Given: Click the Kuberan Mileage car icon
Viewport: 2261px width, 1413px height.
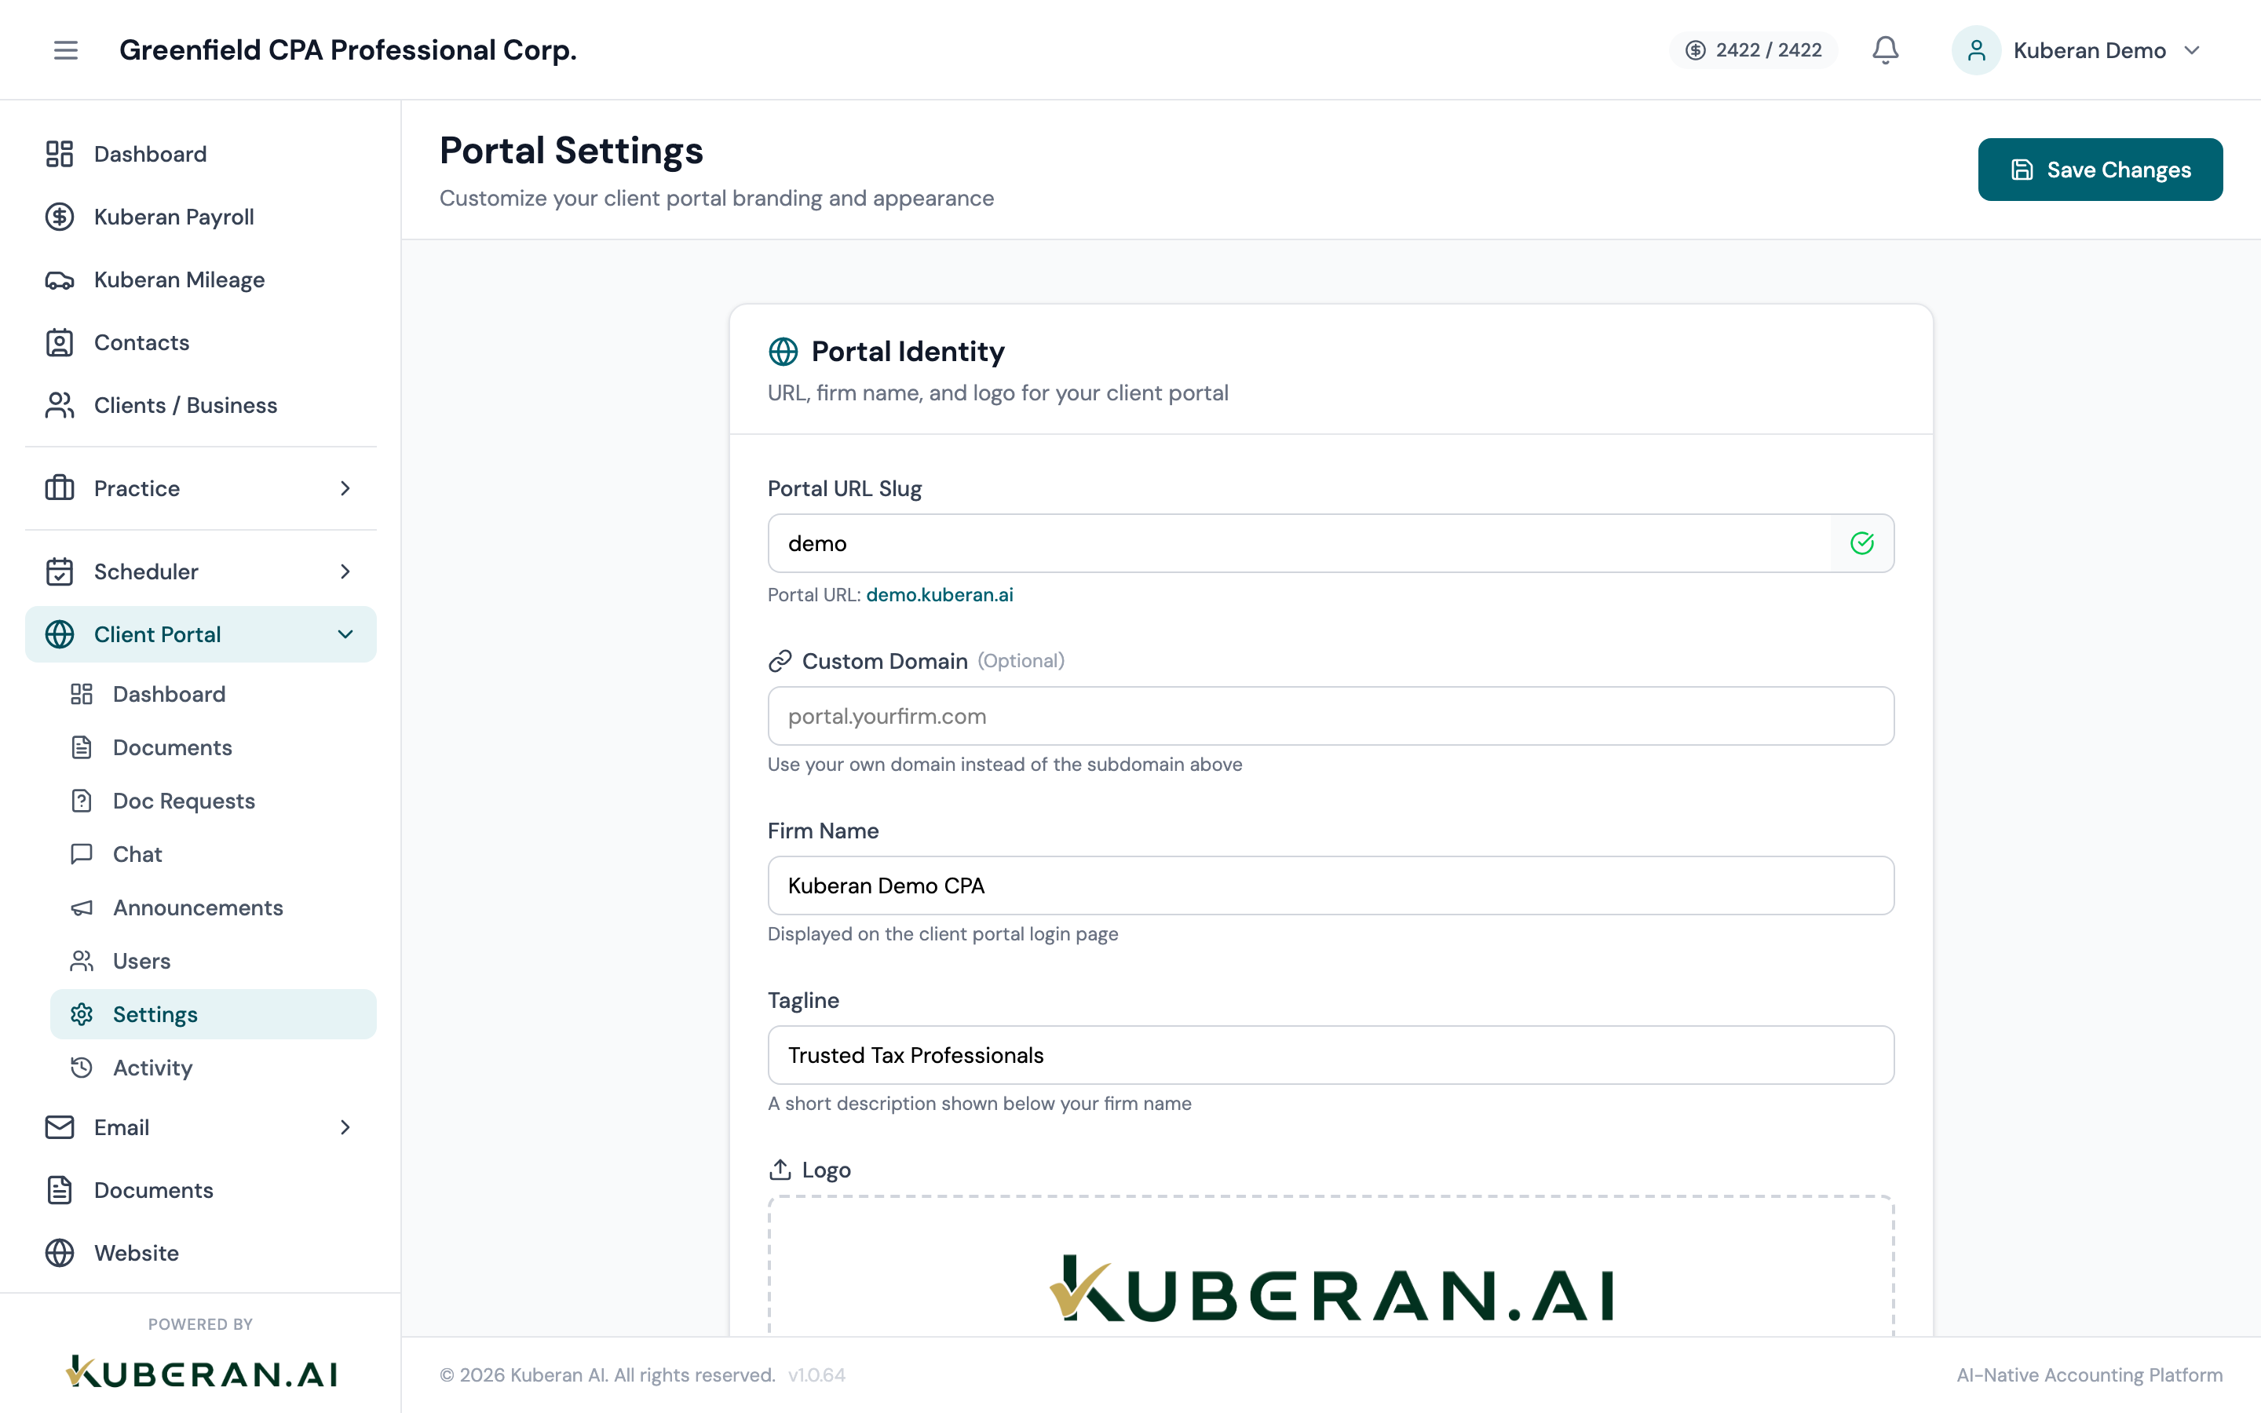Looking at the screenshot, I should tap(60, 279).
